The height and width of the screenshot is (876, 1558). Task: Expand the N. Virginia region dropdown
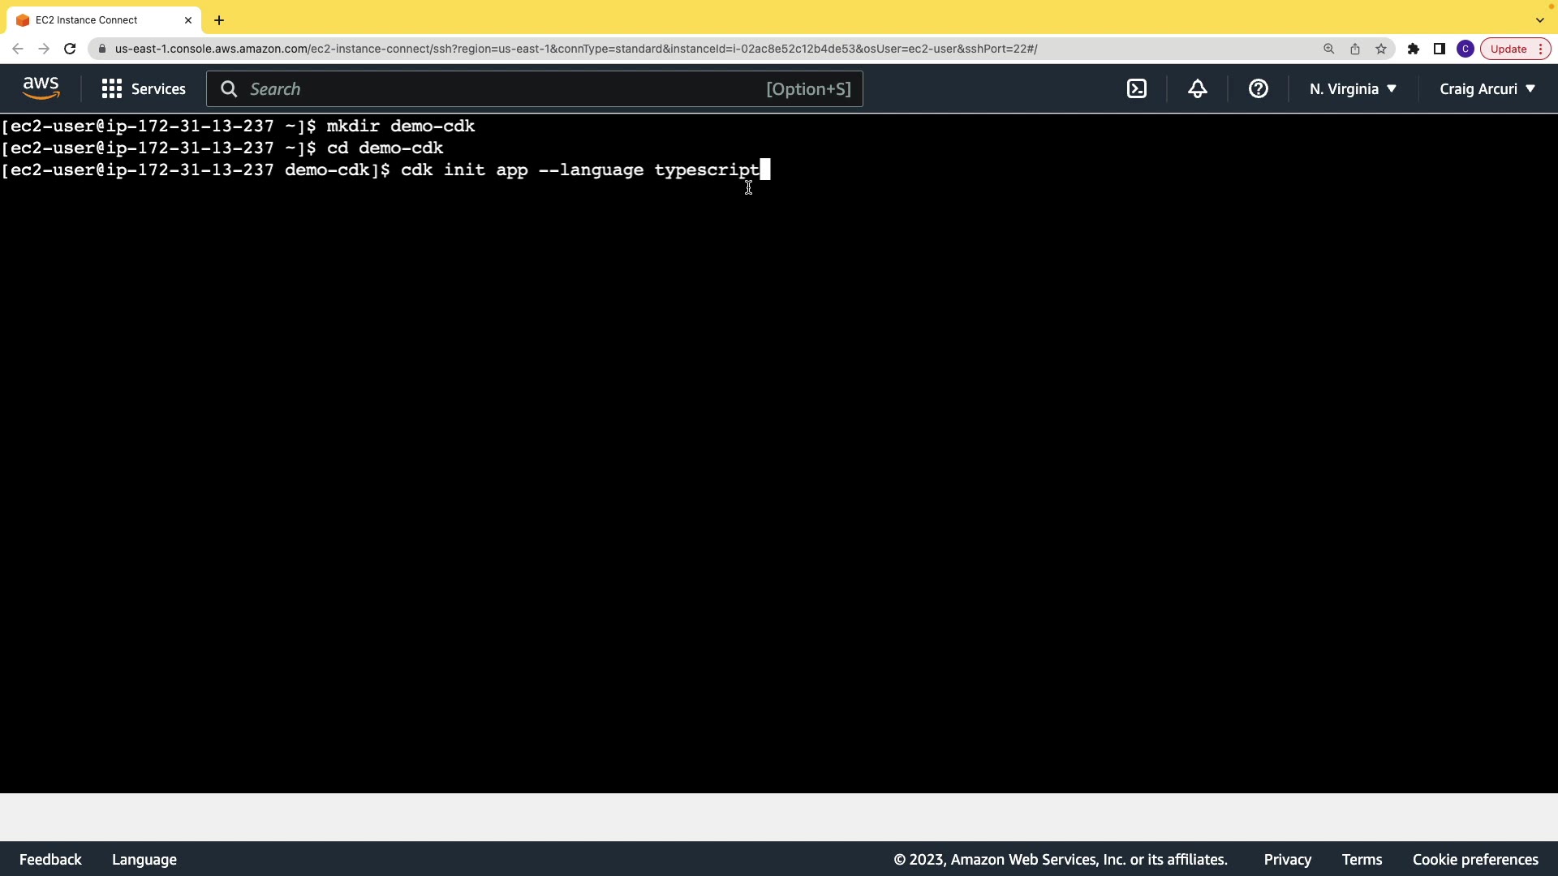pyautogui.click(x=1353, y=89)
